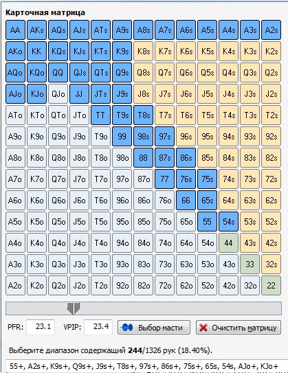The height and width of the screenshot is (373, 288).
Task: Select the 53s hand cell
Action: click(x=250, y=221)
